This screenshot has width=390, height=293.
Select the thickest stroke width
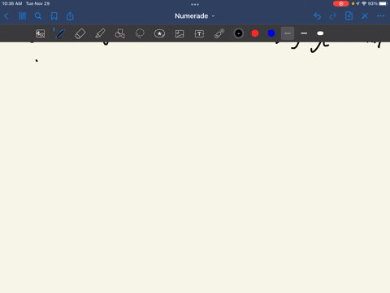pos(320,33)
